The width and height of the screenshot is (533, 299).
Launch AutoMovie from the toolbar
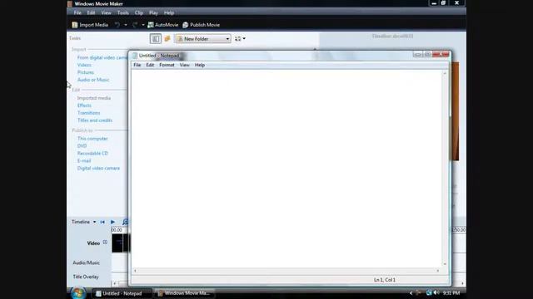[x=163, y=25]
